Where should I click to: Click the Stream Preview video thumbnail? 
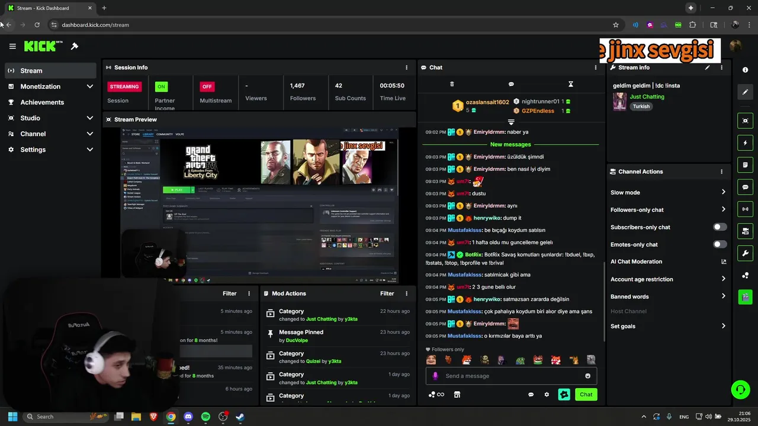[259, 205]
